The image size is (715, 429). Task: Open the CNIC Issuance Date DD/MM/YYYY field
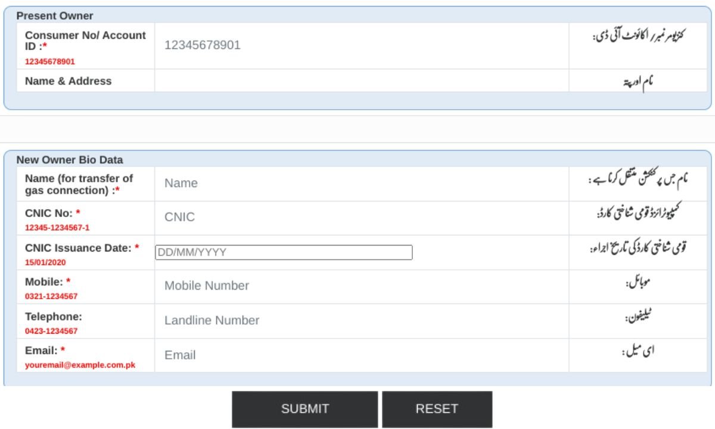pos(284,253)
